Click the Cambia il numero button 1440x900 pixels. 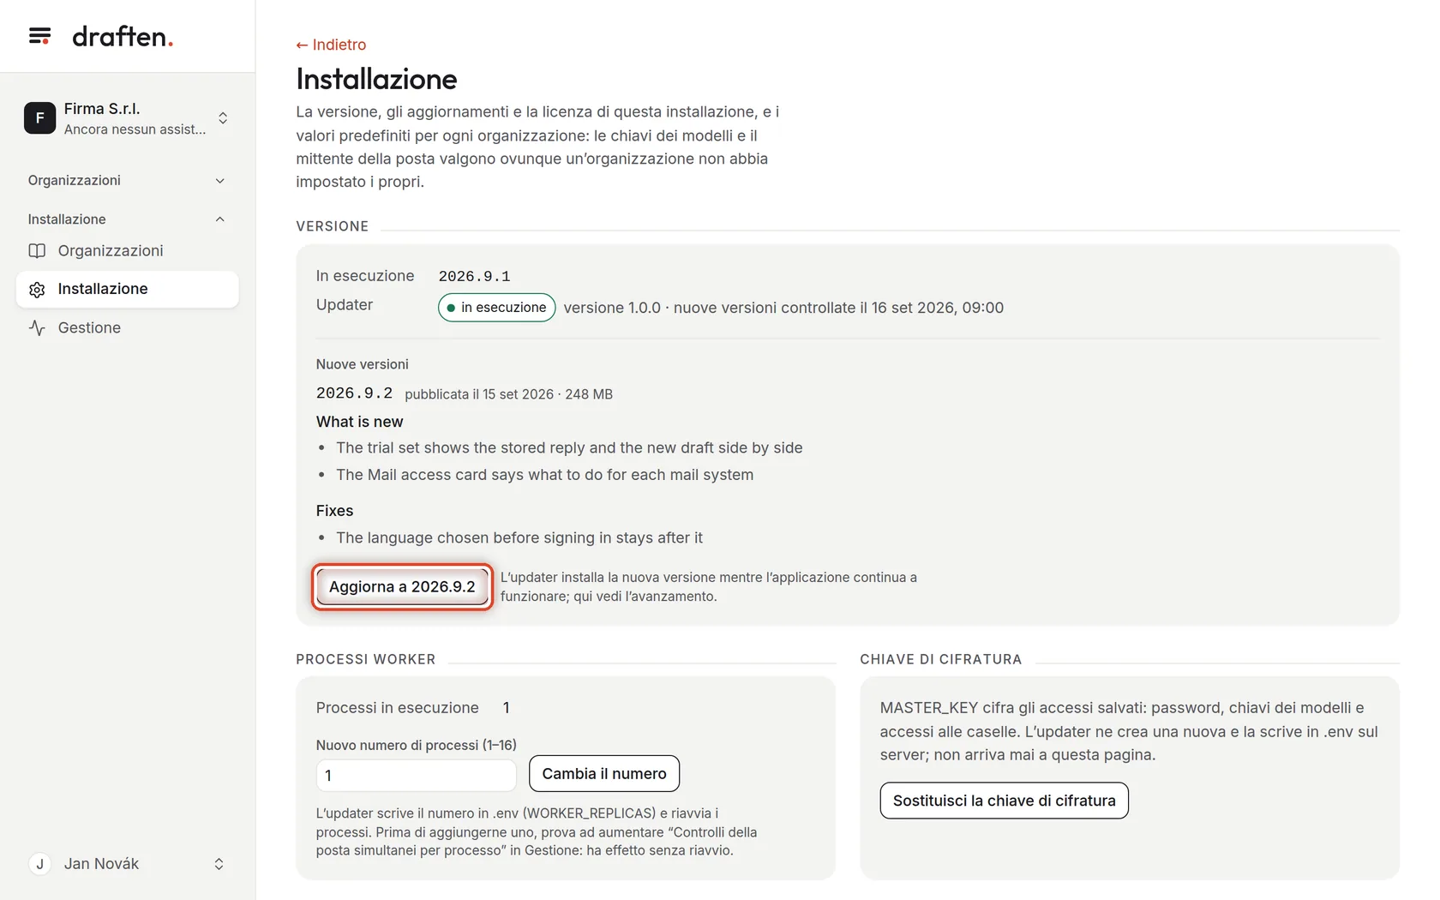tap(604, 774)
